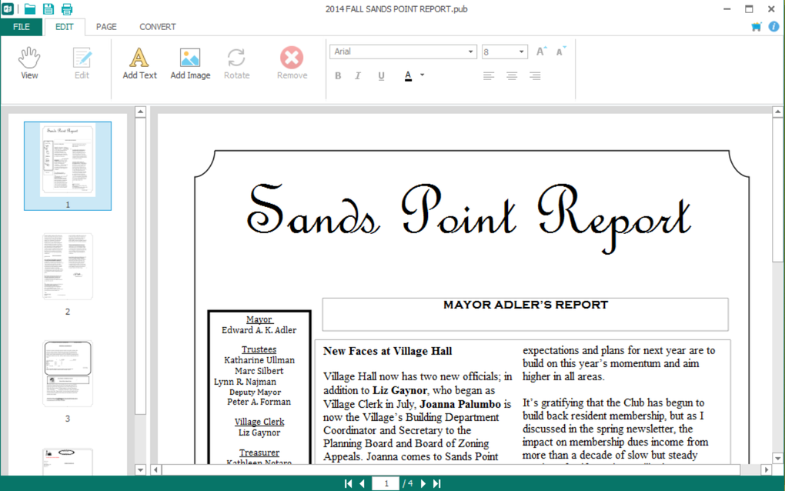The width and height of the screenshot is (785, 491).
Task: Jump to last page button
Action: [x=437, y=483]
